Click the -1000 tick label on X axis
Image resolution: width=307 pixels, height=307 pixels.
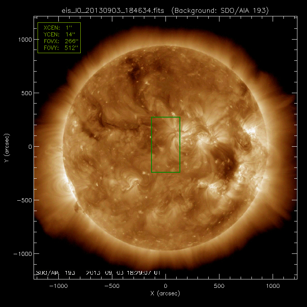[58, 286]
